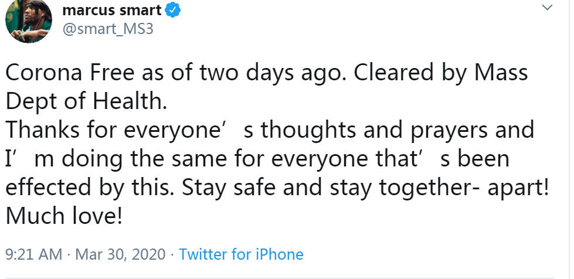Image resolution: width=574 pixels, height=279 pixels.
Task: Click the 'Thanks for everyone's thoughts' line
Action: coord(270,130)
